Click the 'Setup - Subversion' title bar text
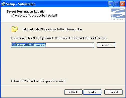 click(21, 4)
